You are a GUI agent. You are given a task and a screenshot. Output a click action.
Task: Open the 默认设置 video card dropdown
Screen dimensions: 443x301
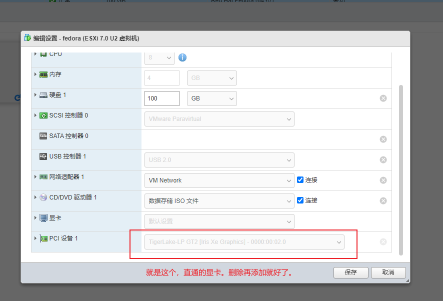[219, 221]
